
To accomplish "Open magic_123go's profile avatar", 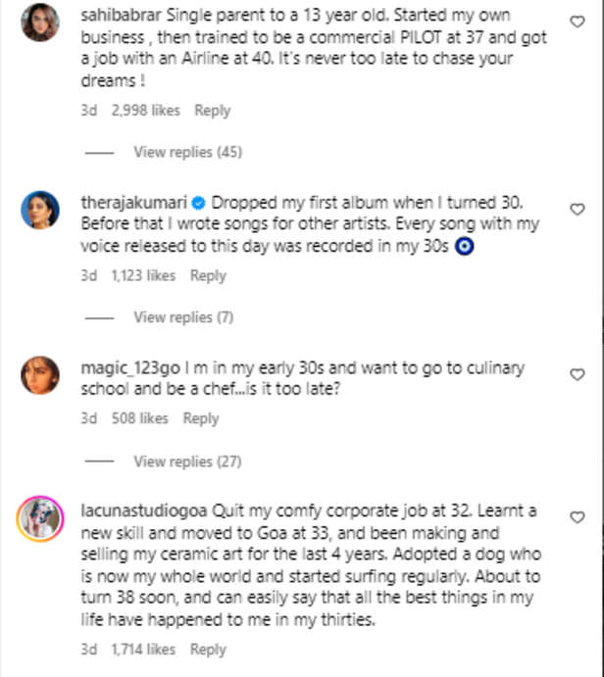I will click(x=40, y=374).
